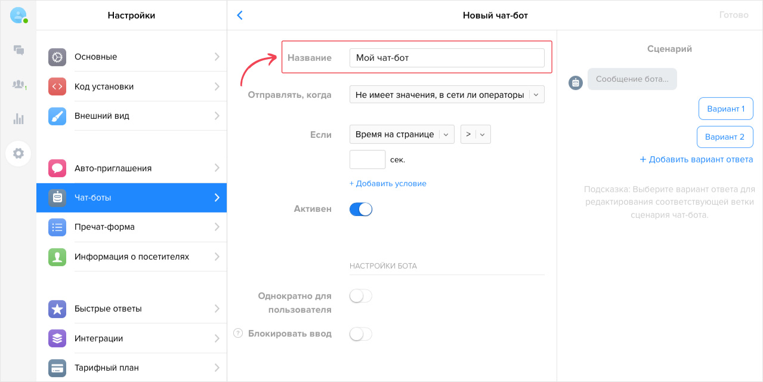
Task: Disable the Активен toggle
Action: click(360, 209)
